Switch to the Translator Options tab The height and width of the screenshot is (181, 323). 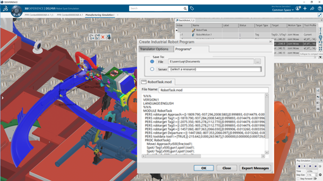click(154, 49)
